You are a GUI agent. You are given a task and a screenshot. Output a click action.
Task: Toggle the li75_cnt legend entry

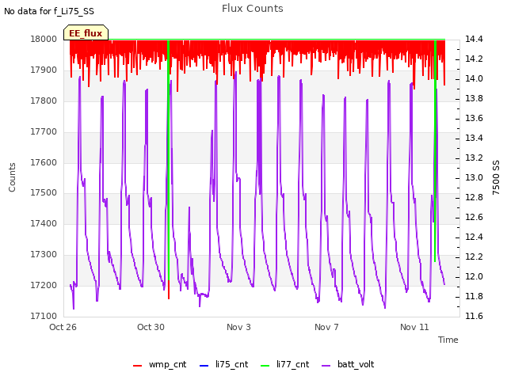coord(223,364)
